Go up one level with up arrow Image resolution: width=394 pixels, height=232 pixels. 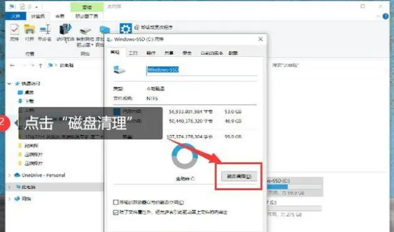tap(40, 66)
